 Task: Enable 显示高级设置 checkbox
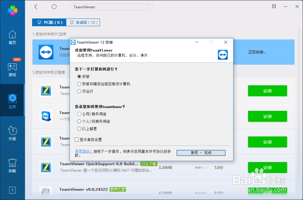click(77, 139)
